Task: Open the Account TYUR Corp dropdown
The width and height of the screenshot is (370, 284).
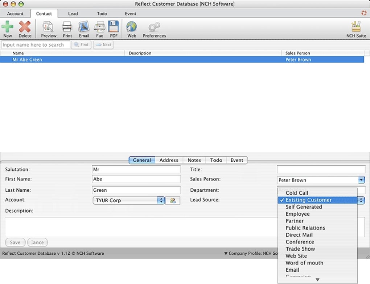Action: (x=129, y=200)
